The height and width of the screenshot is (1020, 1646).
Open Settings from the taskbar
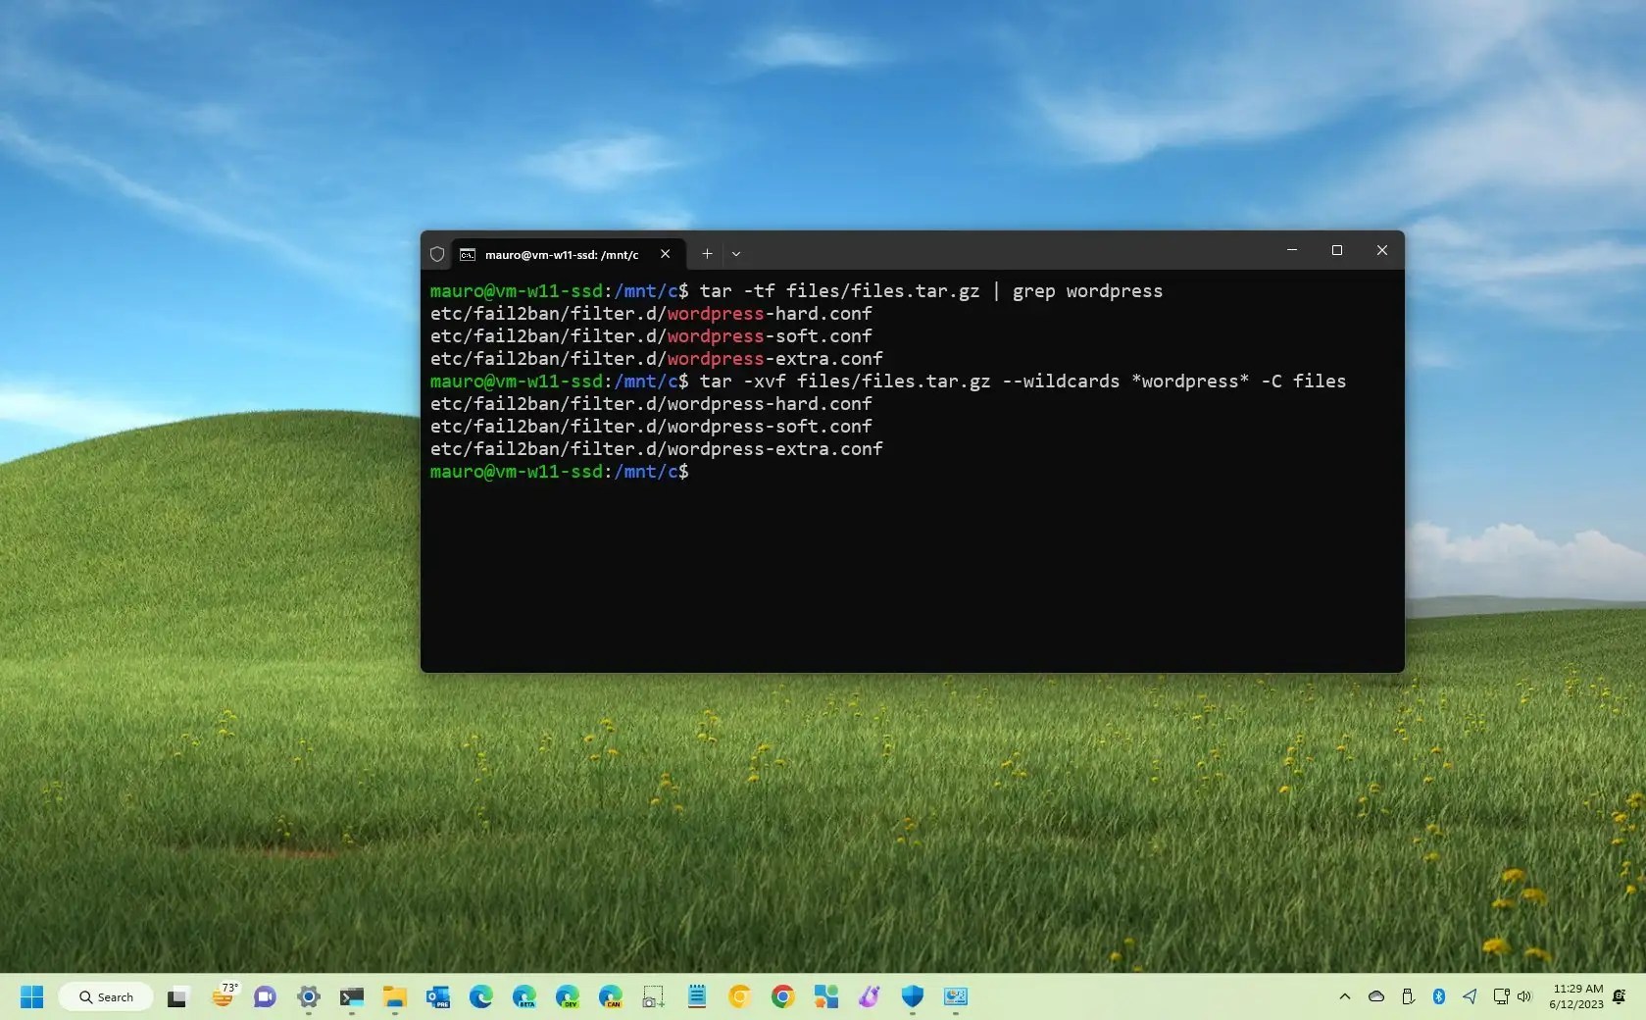coord(309,996)
